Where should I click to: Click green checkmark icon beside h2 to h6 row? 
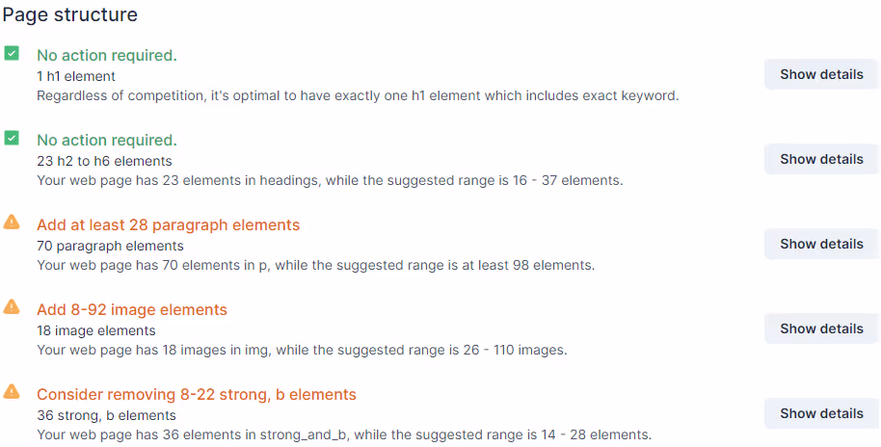[x=12, y=138]
